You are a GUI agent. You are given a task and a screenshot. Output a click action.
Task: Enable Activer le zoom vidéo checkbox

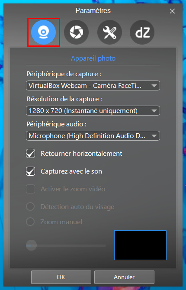[31, 189]
